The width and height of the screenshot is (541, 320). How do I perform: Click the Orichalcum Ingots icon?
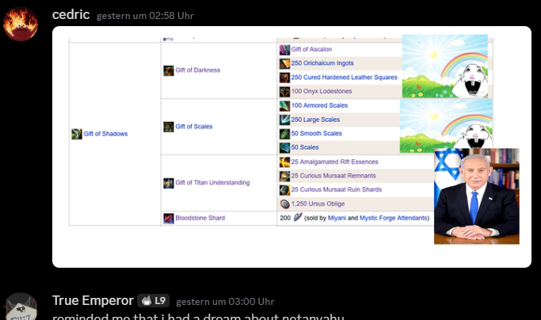coord(284,64)
